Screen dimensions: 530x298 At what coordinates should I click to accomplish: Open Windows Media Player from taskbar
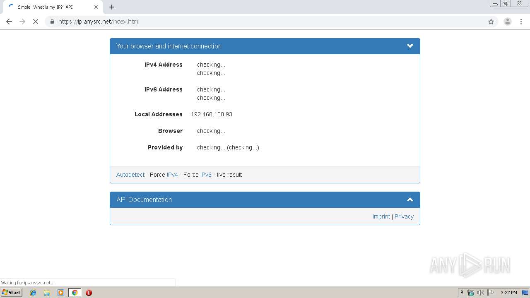click(61, 293)
